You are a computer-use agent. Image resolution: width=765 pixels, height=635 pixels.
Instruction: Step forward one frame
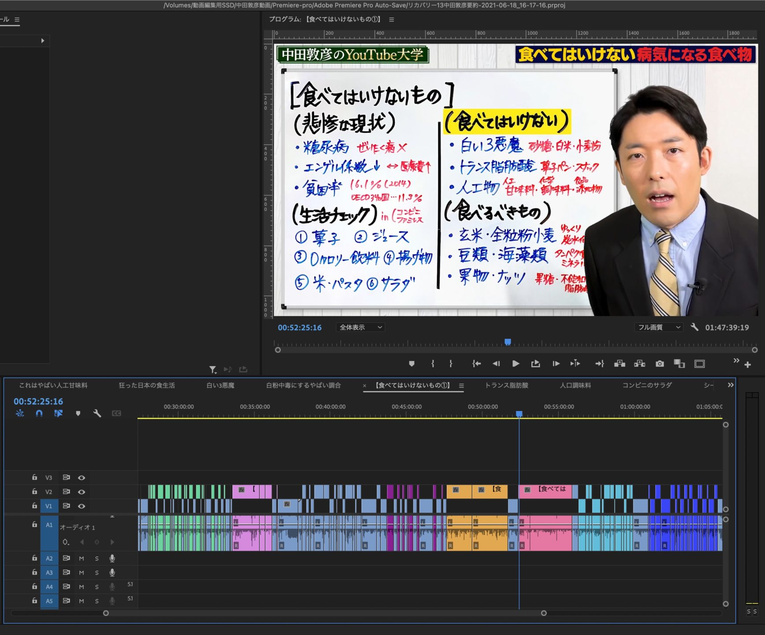point(556,364)
